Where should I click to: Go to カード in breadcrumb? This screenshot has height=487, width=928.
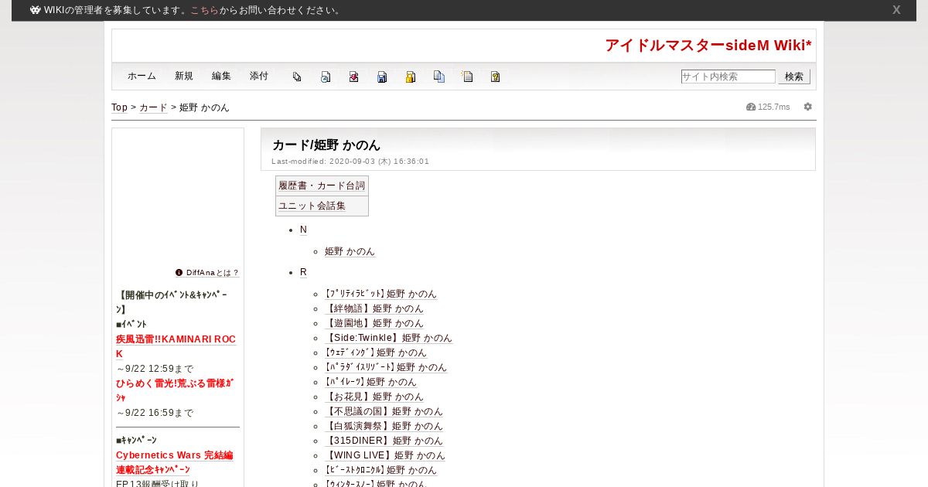click(x=153, y=107)
